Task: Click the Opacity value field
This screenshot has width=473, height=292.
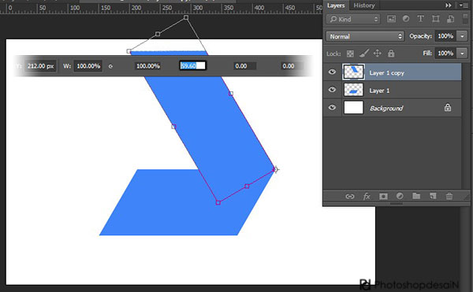Action: coord(445,36)
